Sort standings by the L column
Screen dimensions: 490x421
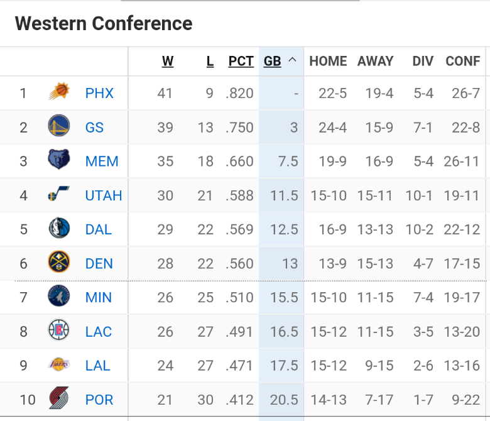pyautogui.click(x=210, y=61)
